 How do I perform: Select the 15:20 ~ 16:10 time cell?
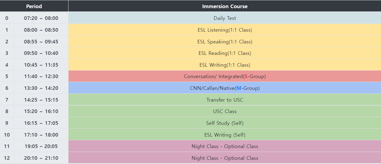pyautogui.click(x=41, y=111)
